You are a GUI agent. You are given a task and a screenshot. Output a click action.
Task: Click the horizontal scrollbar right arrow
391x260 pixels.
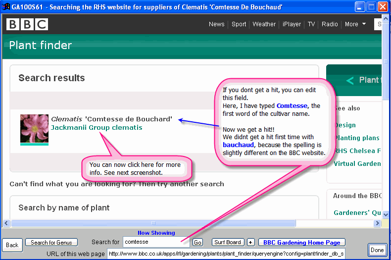(x=377, y=223)
